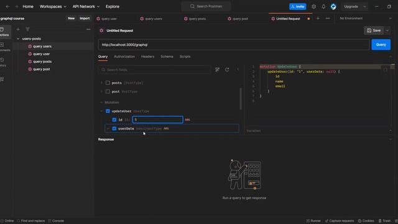Open the History sidebar icon
Screen dimensions: 398x224
click(2, 62)
